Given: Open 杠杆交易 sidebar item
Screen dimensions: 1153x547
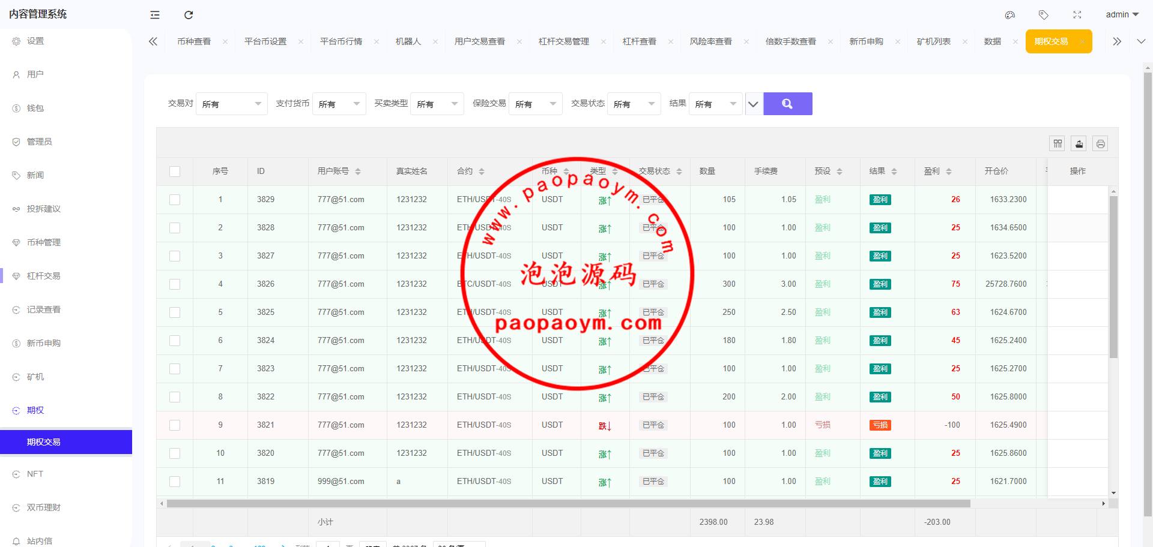Looking at the screenshot, I should 66,276.
